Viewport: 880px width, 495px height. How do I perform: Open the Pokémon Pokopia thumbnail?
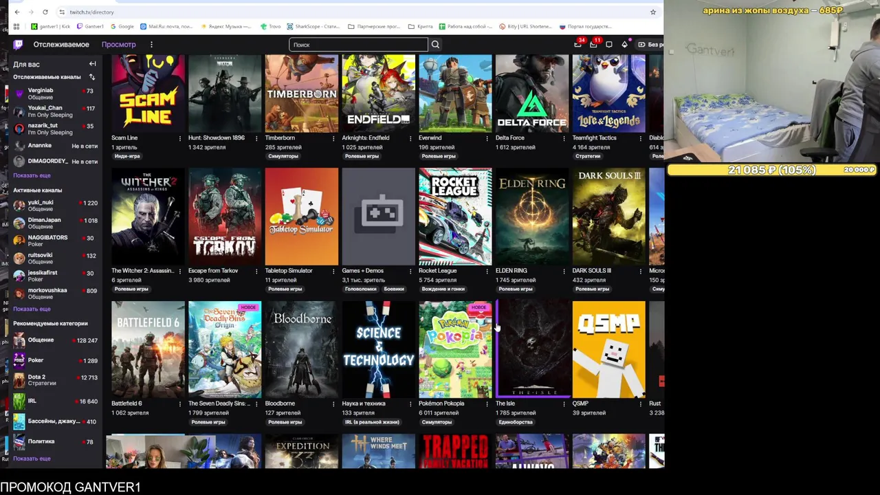point(455,349)
